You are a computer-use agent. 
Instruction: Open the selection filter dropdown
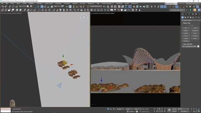22,6
